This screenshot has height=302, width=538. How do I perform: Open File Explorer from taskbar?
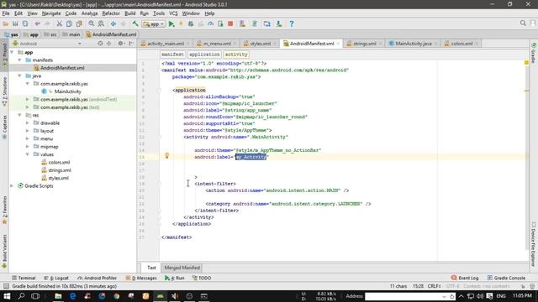coord(58,296)
